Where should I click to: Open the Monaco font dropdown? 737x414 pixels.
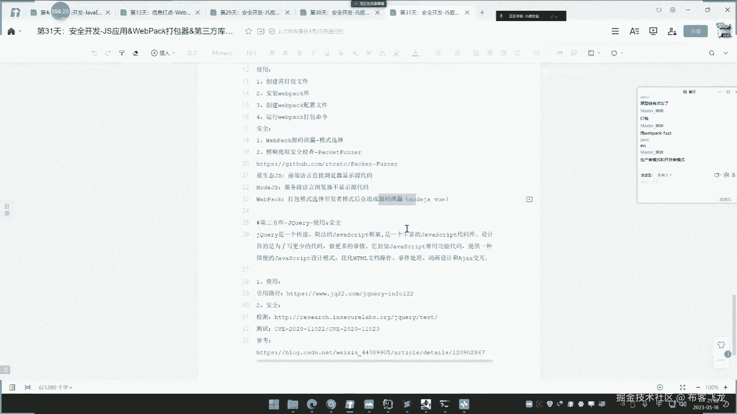coord(224,53)
